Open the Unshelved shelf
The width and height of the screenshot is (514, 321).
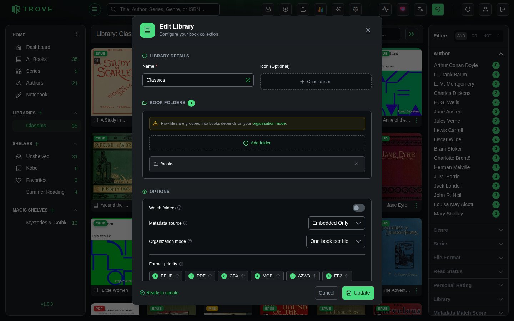click(x=47, y=156)
